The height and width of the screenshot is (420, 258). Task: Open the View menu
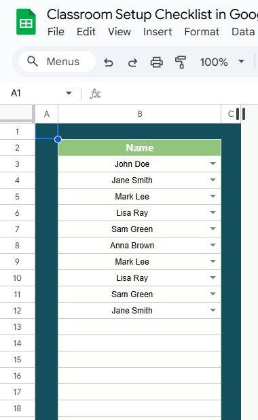119,32
